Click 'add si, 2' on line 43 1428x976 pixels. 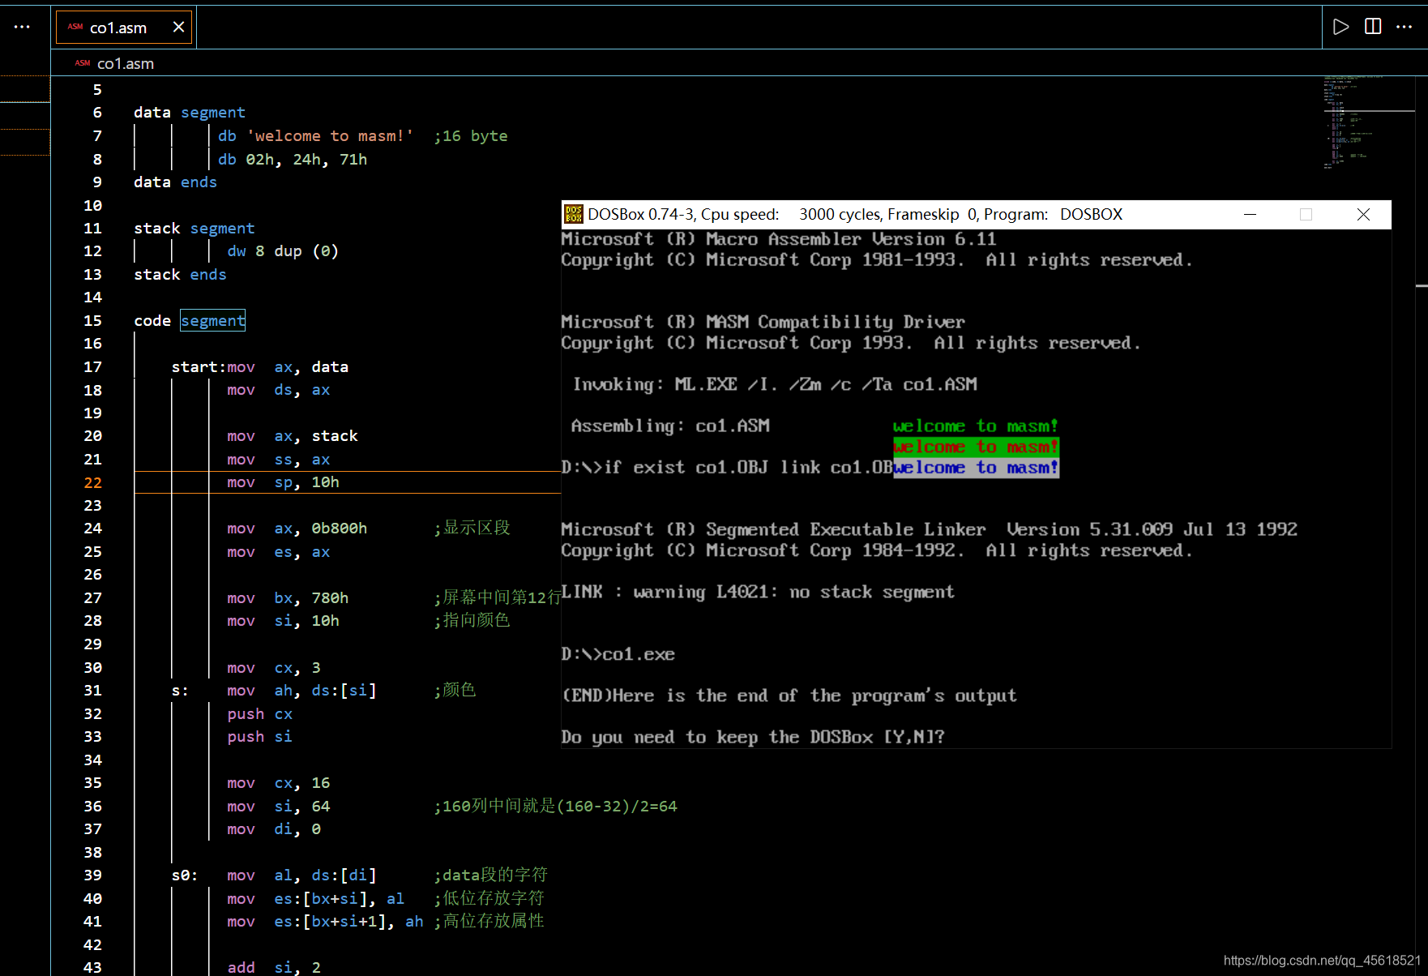pos(274,968)
